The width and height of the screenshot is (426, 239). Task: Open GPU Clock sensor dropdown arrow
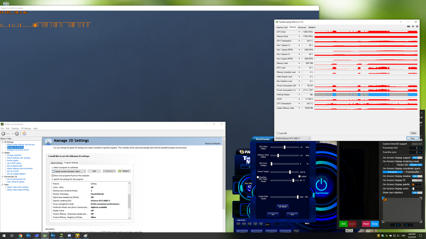pos(299,32)
